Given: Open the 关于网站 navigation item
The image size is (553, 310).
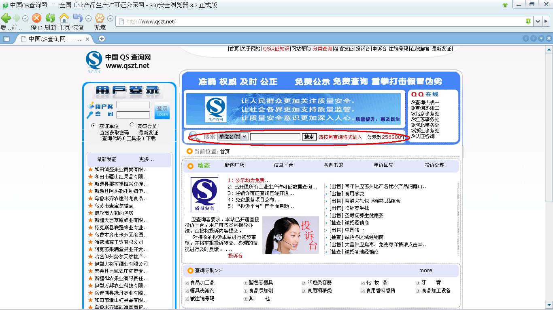Looking at the screenshot, I should pyautogui.click(x=251, y=49).
